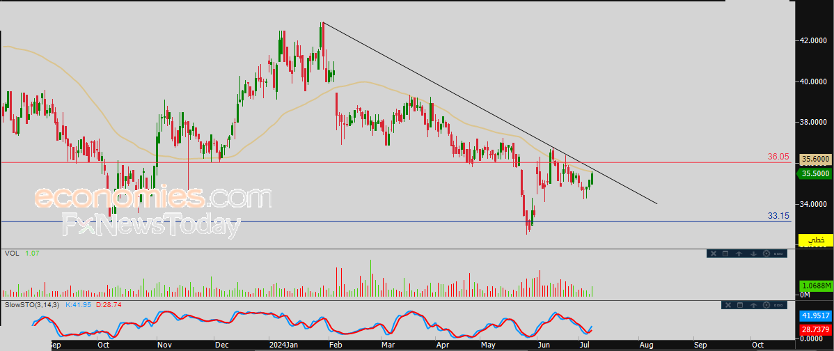
Task: Click the 34.0000 price axis label
Action: [815, 204]
